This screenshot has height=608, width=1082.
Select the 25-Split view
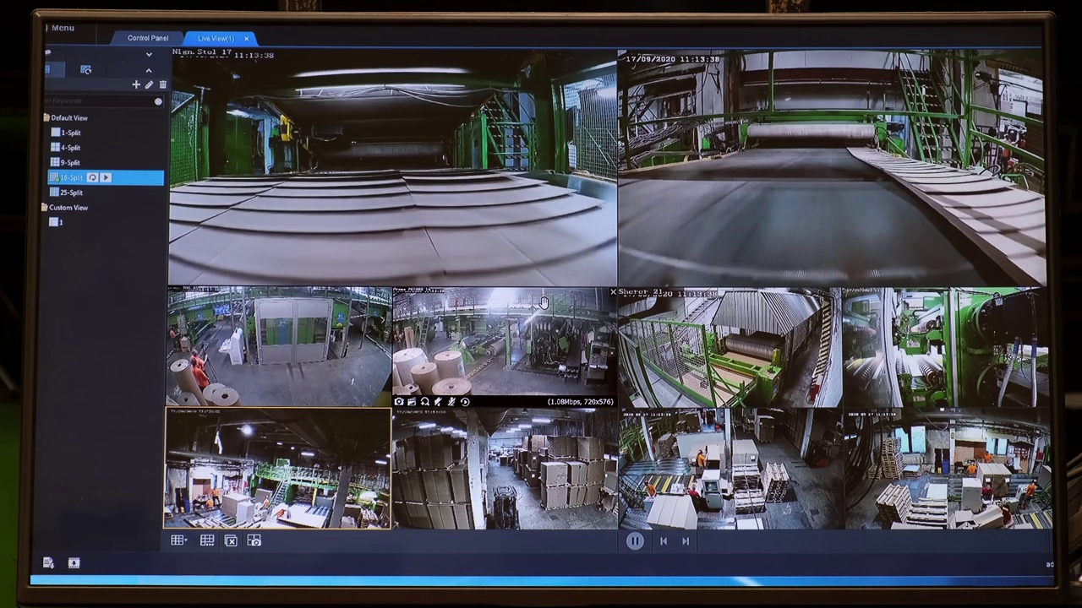pyautogui.click(x=68, y=193)
